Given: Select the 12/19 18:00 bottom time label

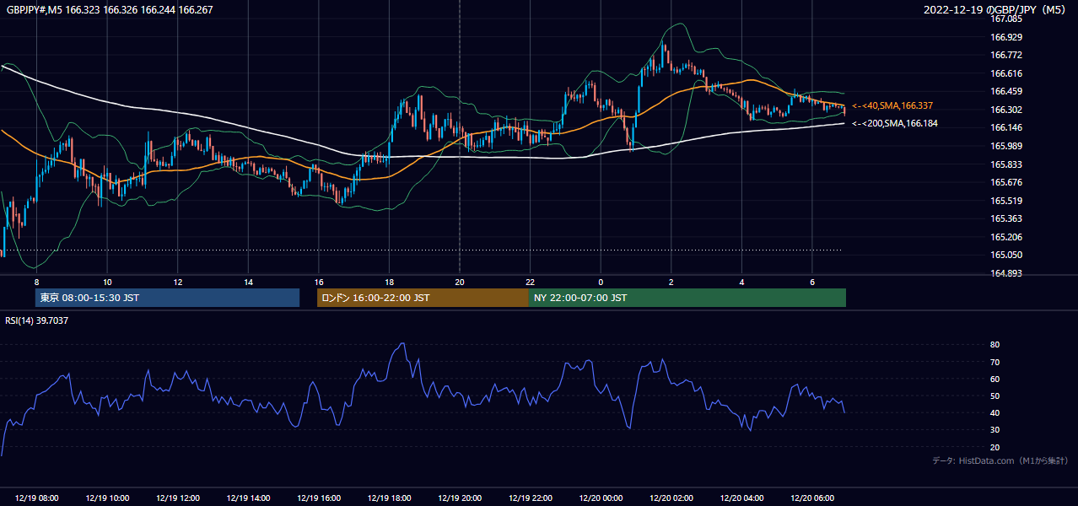Looking at the screenshot, I should point(389,498).
